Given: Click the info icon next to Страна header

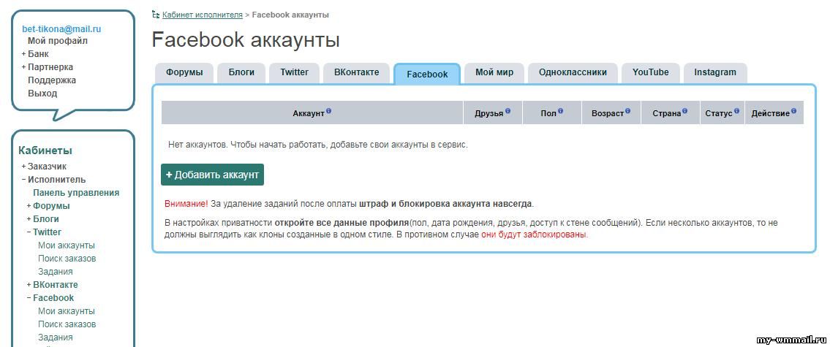Looking at the screenshot, I should coord(684,111).
